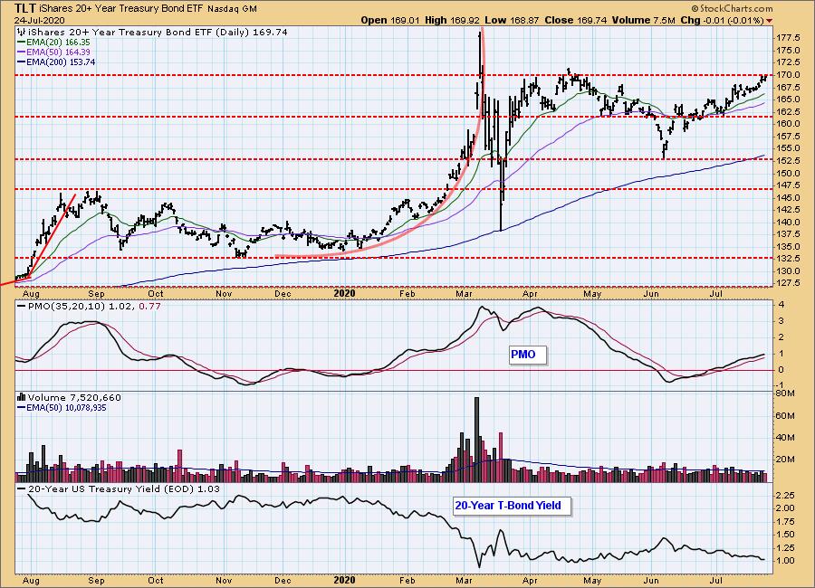Click the boxed PMO annotation label
Viewport: 815px width, 588px height.
pos(528,355)
